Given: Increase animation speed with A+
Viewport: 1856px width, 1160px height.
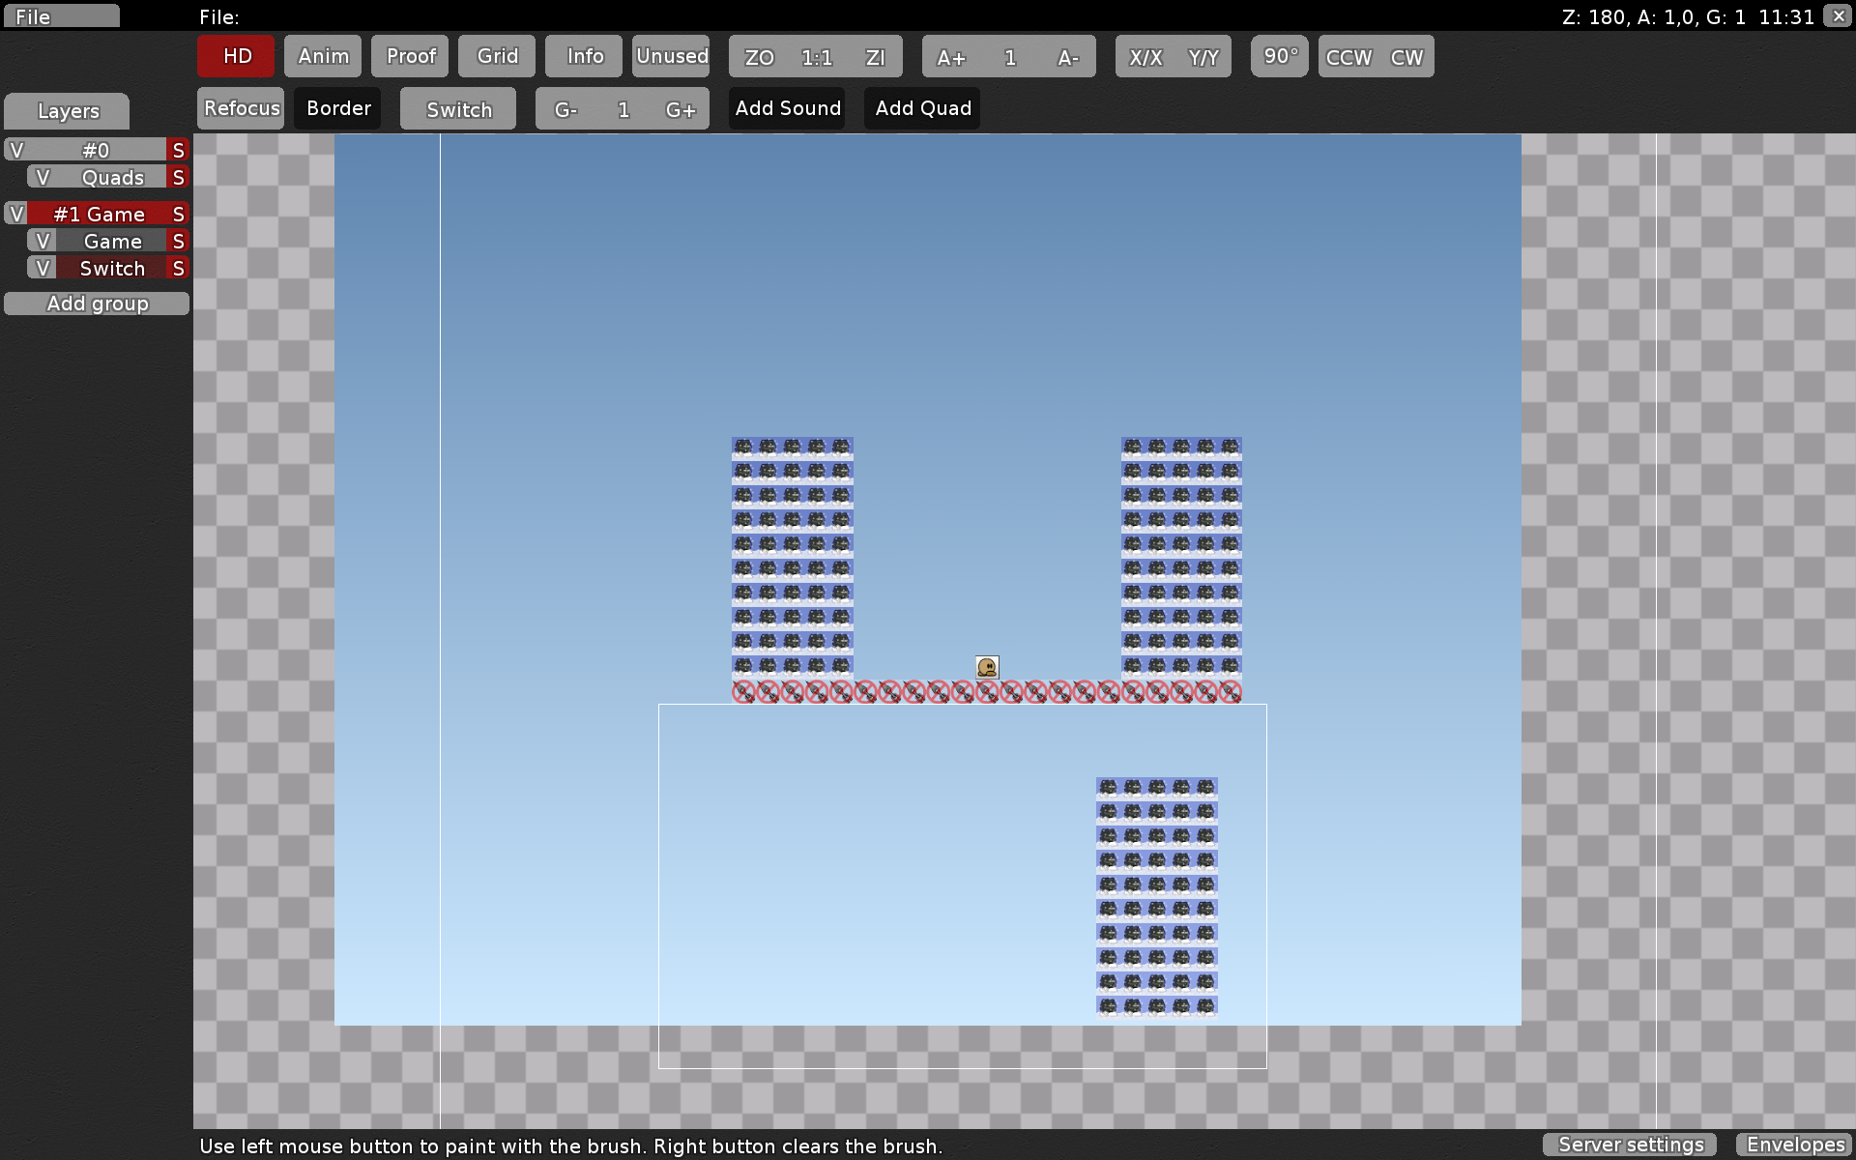Looking at the screenshot, I should (x=951, y=57).
